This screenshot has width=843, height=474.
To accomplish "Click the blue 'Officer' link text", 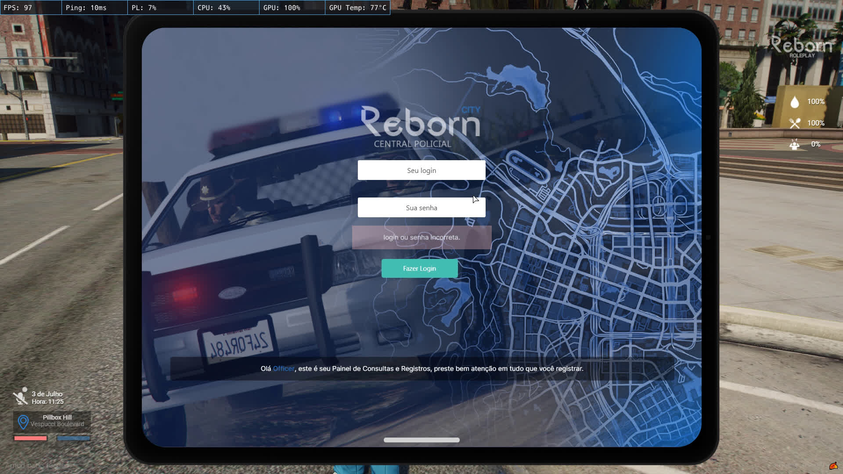I will click(284, 369).
